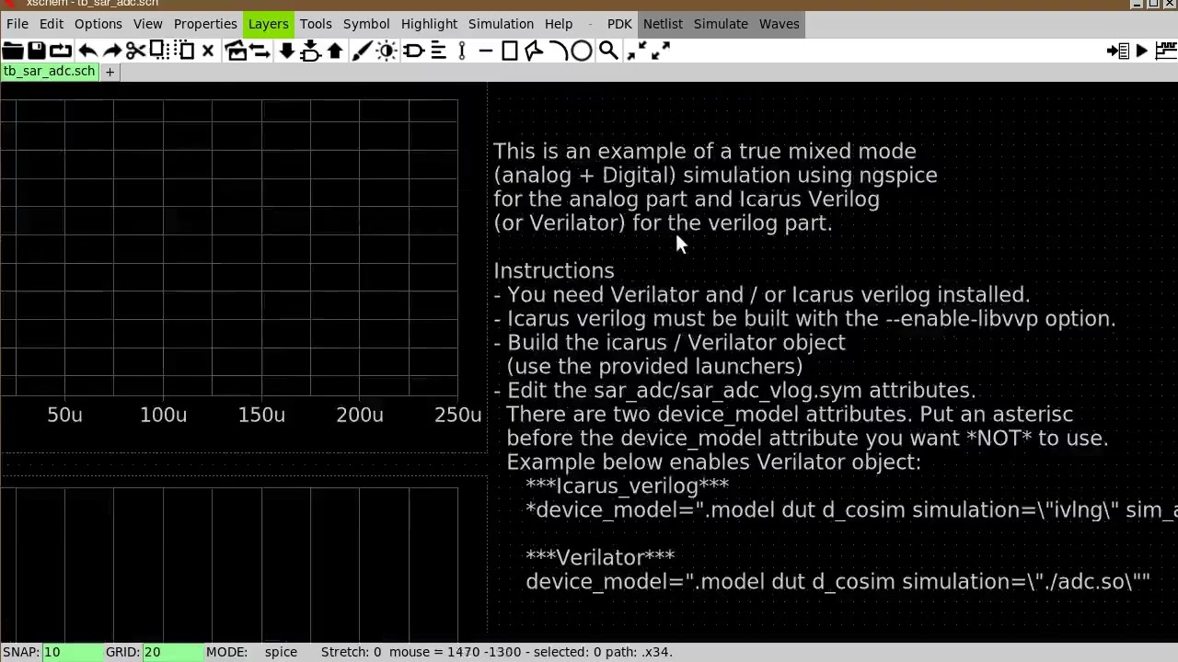
Task: Click the Waves button
Action: [x=779, y=23]
